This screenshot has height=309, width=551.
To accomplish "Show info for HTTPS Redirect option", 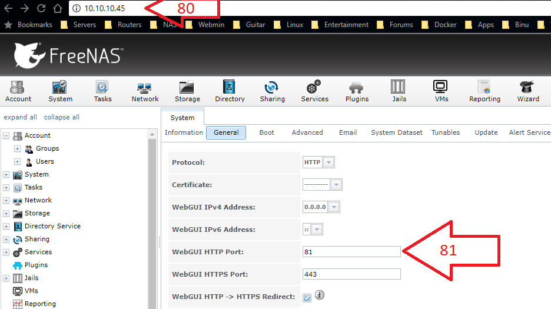I will point(320,295).
